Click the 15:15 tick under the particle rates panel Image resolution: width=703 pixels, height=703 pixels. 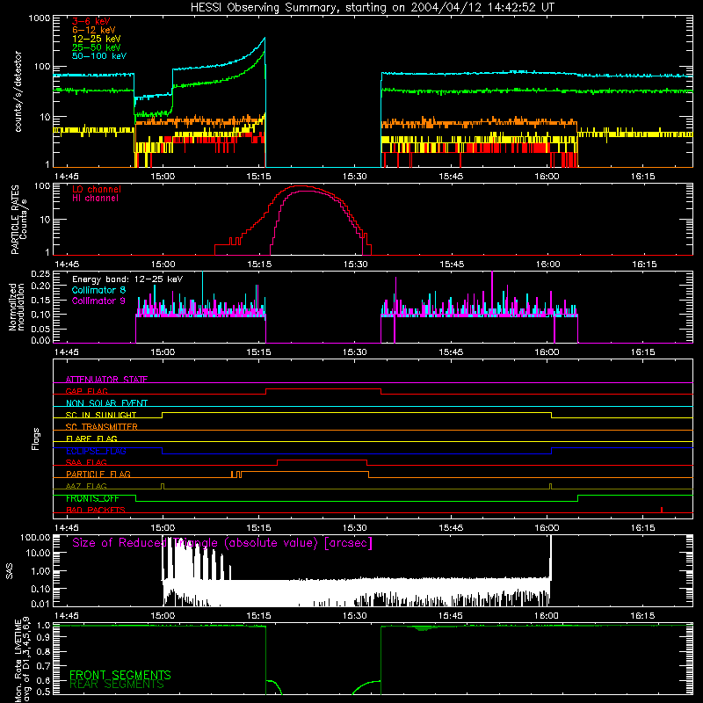coord(259,265)
